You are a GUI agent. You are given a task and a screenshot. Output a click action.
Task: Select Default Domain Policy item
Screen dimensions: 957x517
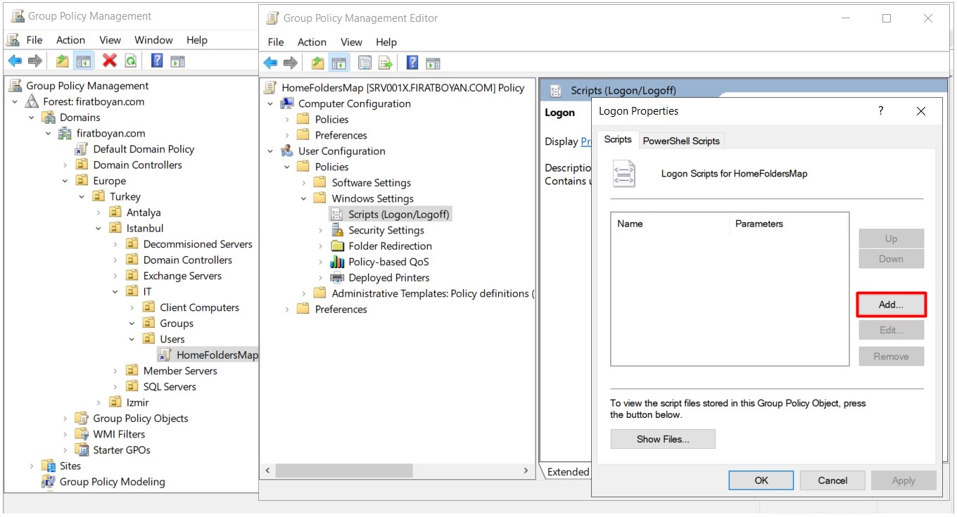tap(144, 149)
